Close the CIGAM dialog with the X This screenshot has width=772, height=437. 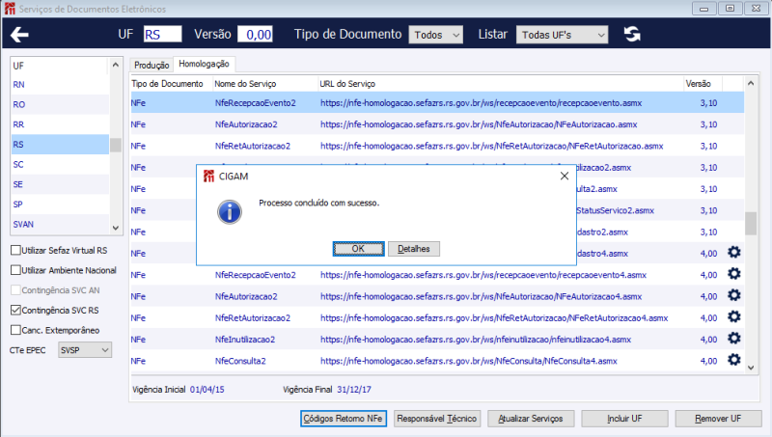[x=565, y=177]
